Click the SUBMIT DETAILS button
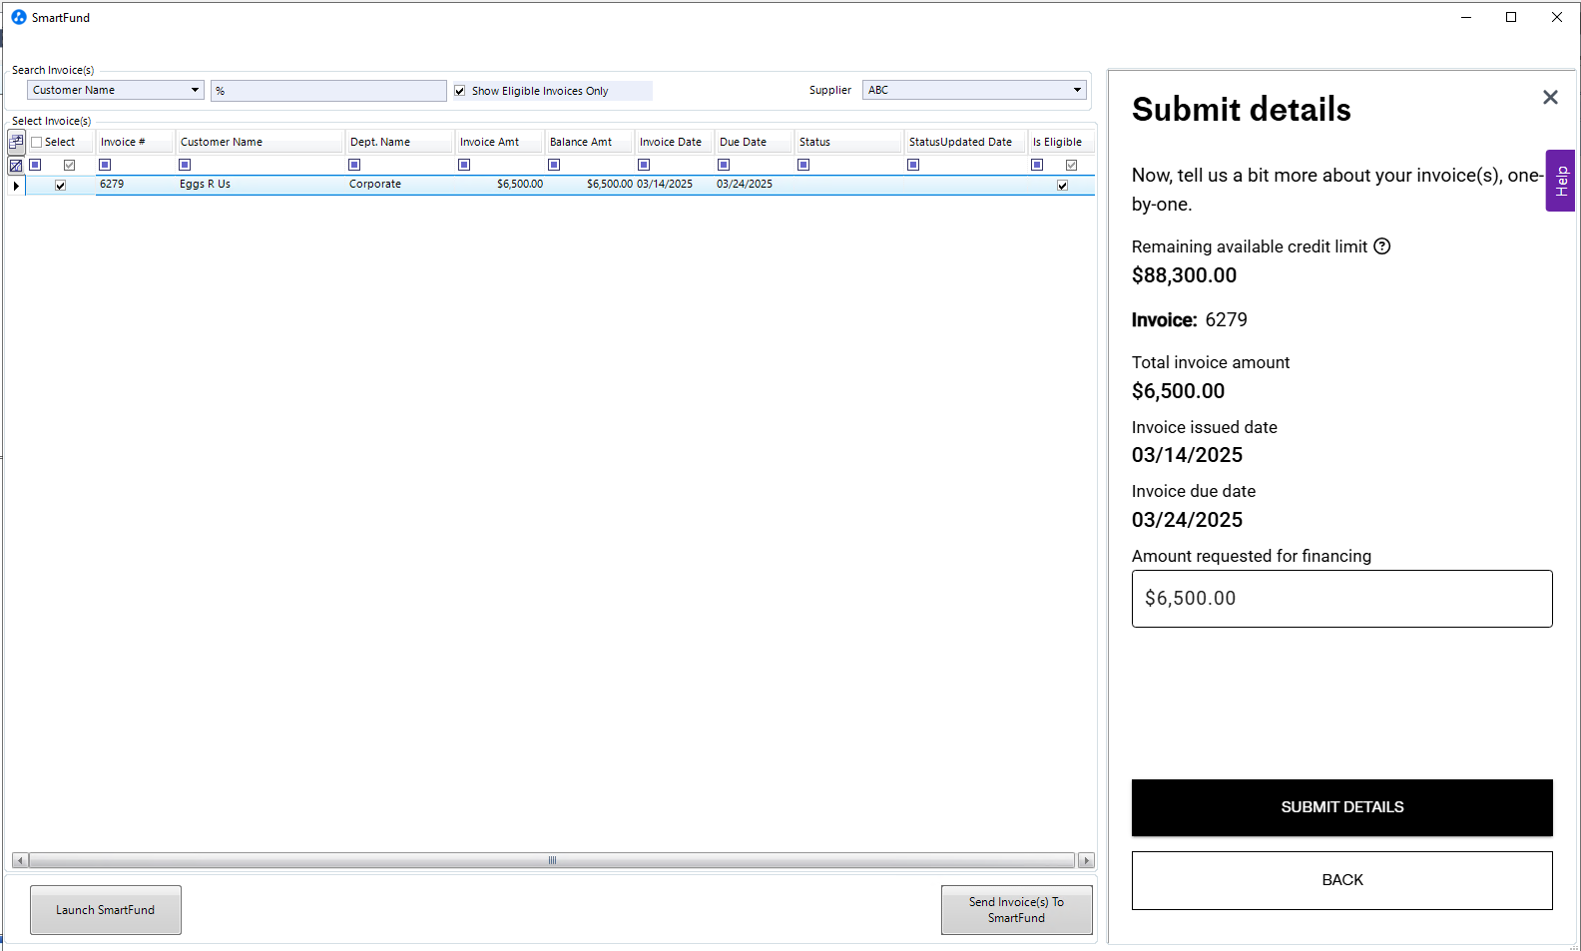Image resolution: width=1581 pixels, height=951 pixels. (1342, 807)
